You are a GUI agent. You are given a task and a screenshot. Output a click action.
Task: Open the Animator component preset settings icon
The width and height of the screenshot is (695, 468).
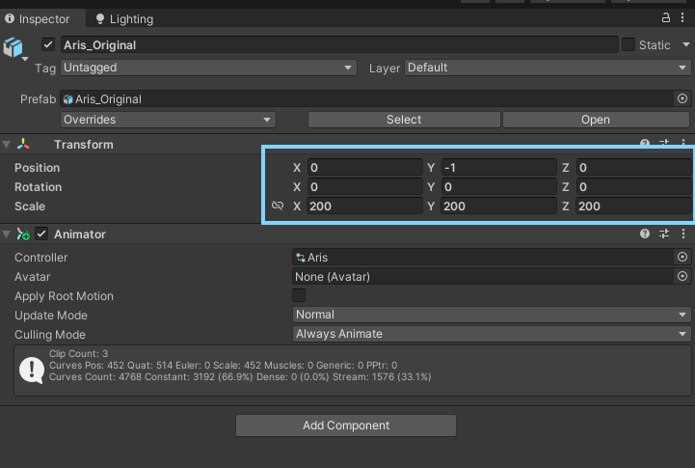tap(664, 234)
